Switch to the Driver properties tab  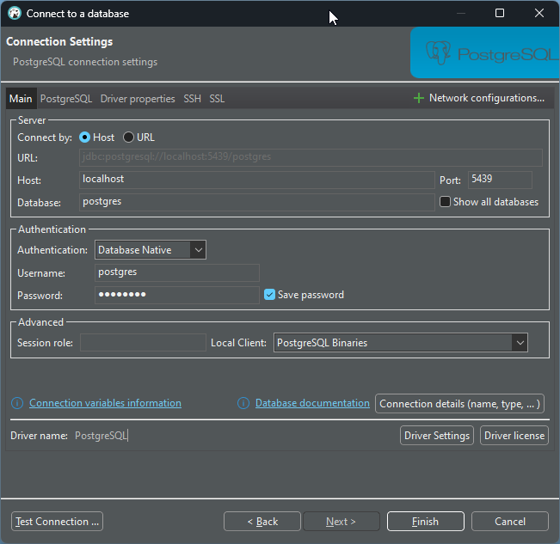click(138, 99)
